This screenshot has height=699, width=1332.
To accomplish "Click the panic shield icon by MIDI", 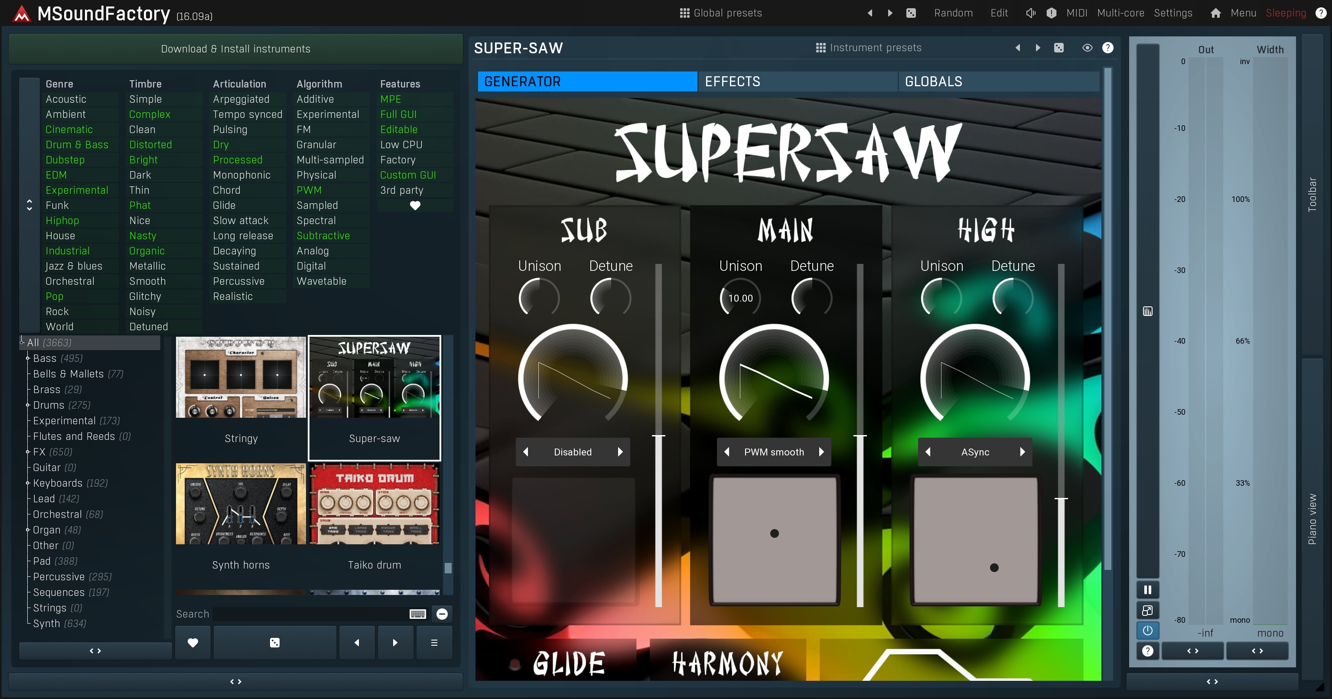I will (1051, 13).
